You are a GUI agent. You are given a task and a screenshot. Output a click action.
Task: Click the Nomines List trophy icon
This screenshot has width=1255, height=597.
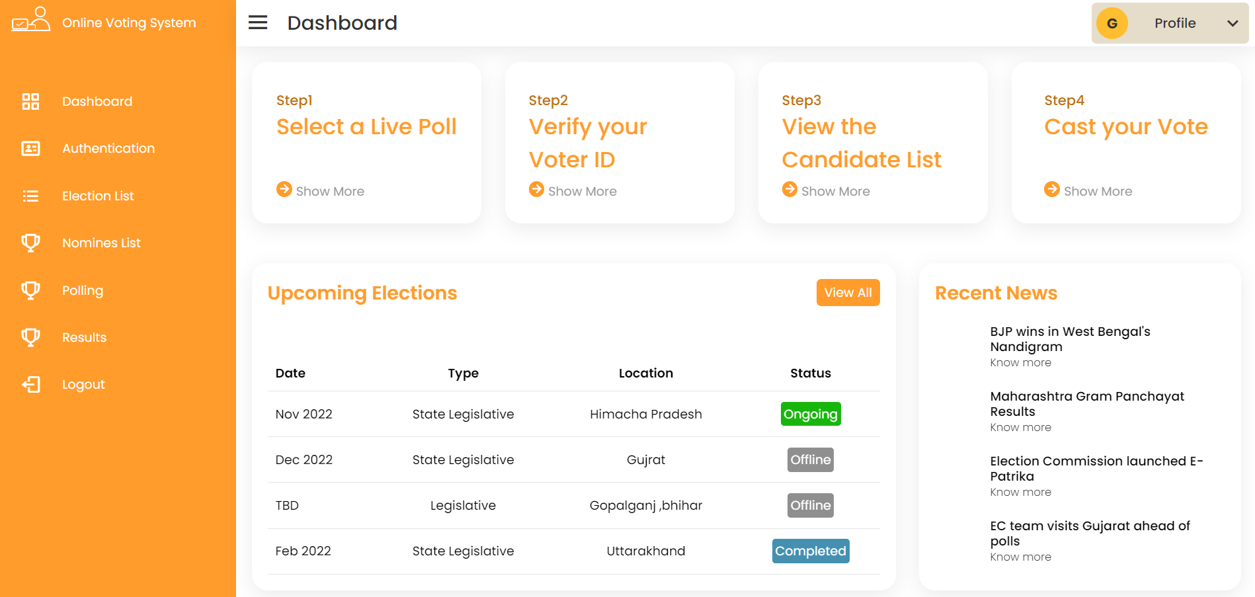(x=30, y=243)
